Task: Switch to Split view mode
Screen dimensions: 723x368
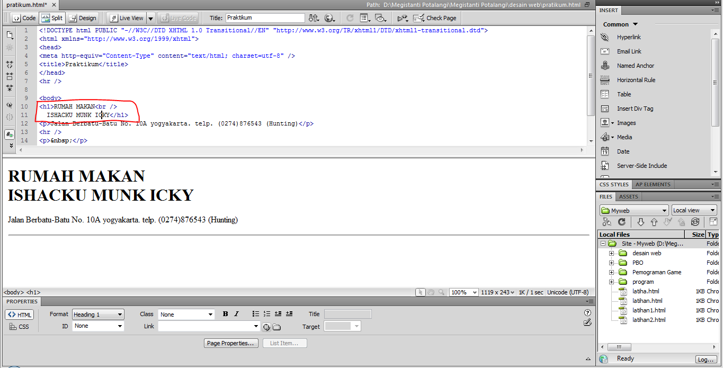Action: click(x=51, y=17)
